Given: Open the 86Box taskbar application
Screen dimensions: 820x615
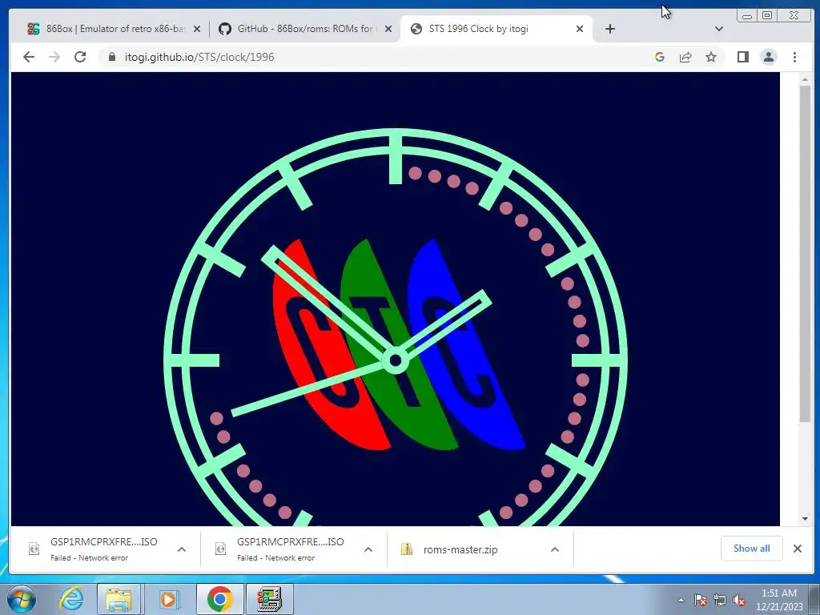Looking at the screenshot, I should coord(269,599).
